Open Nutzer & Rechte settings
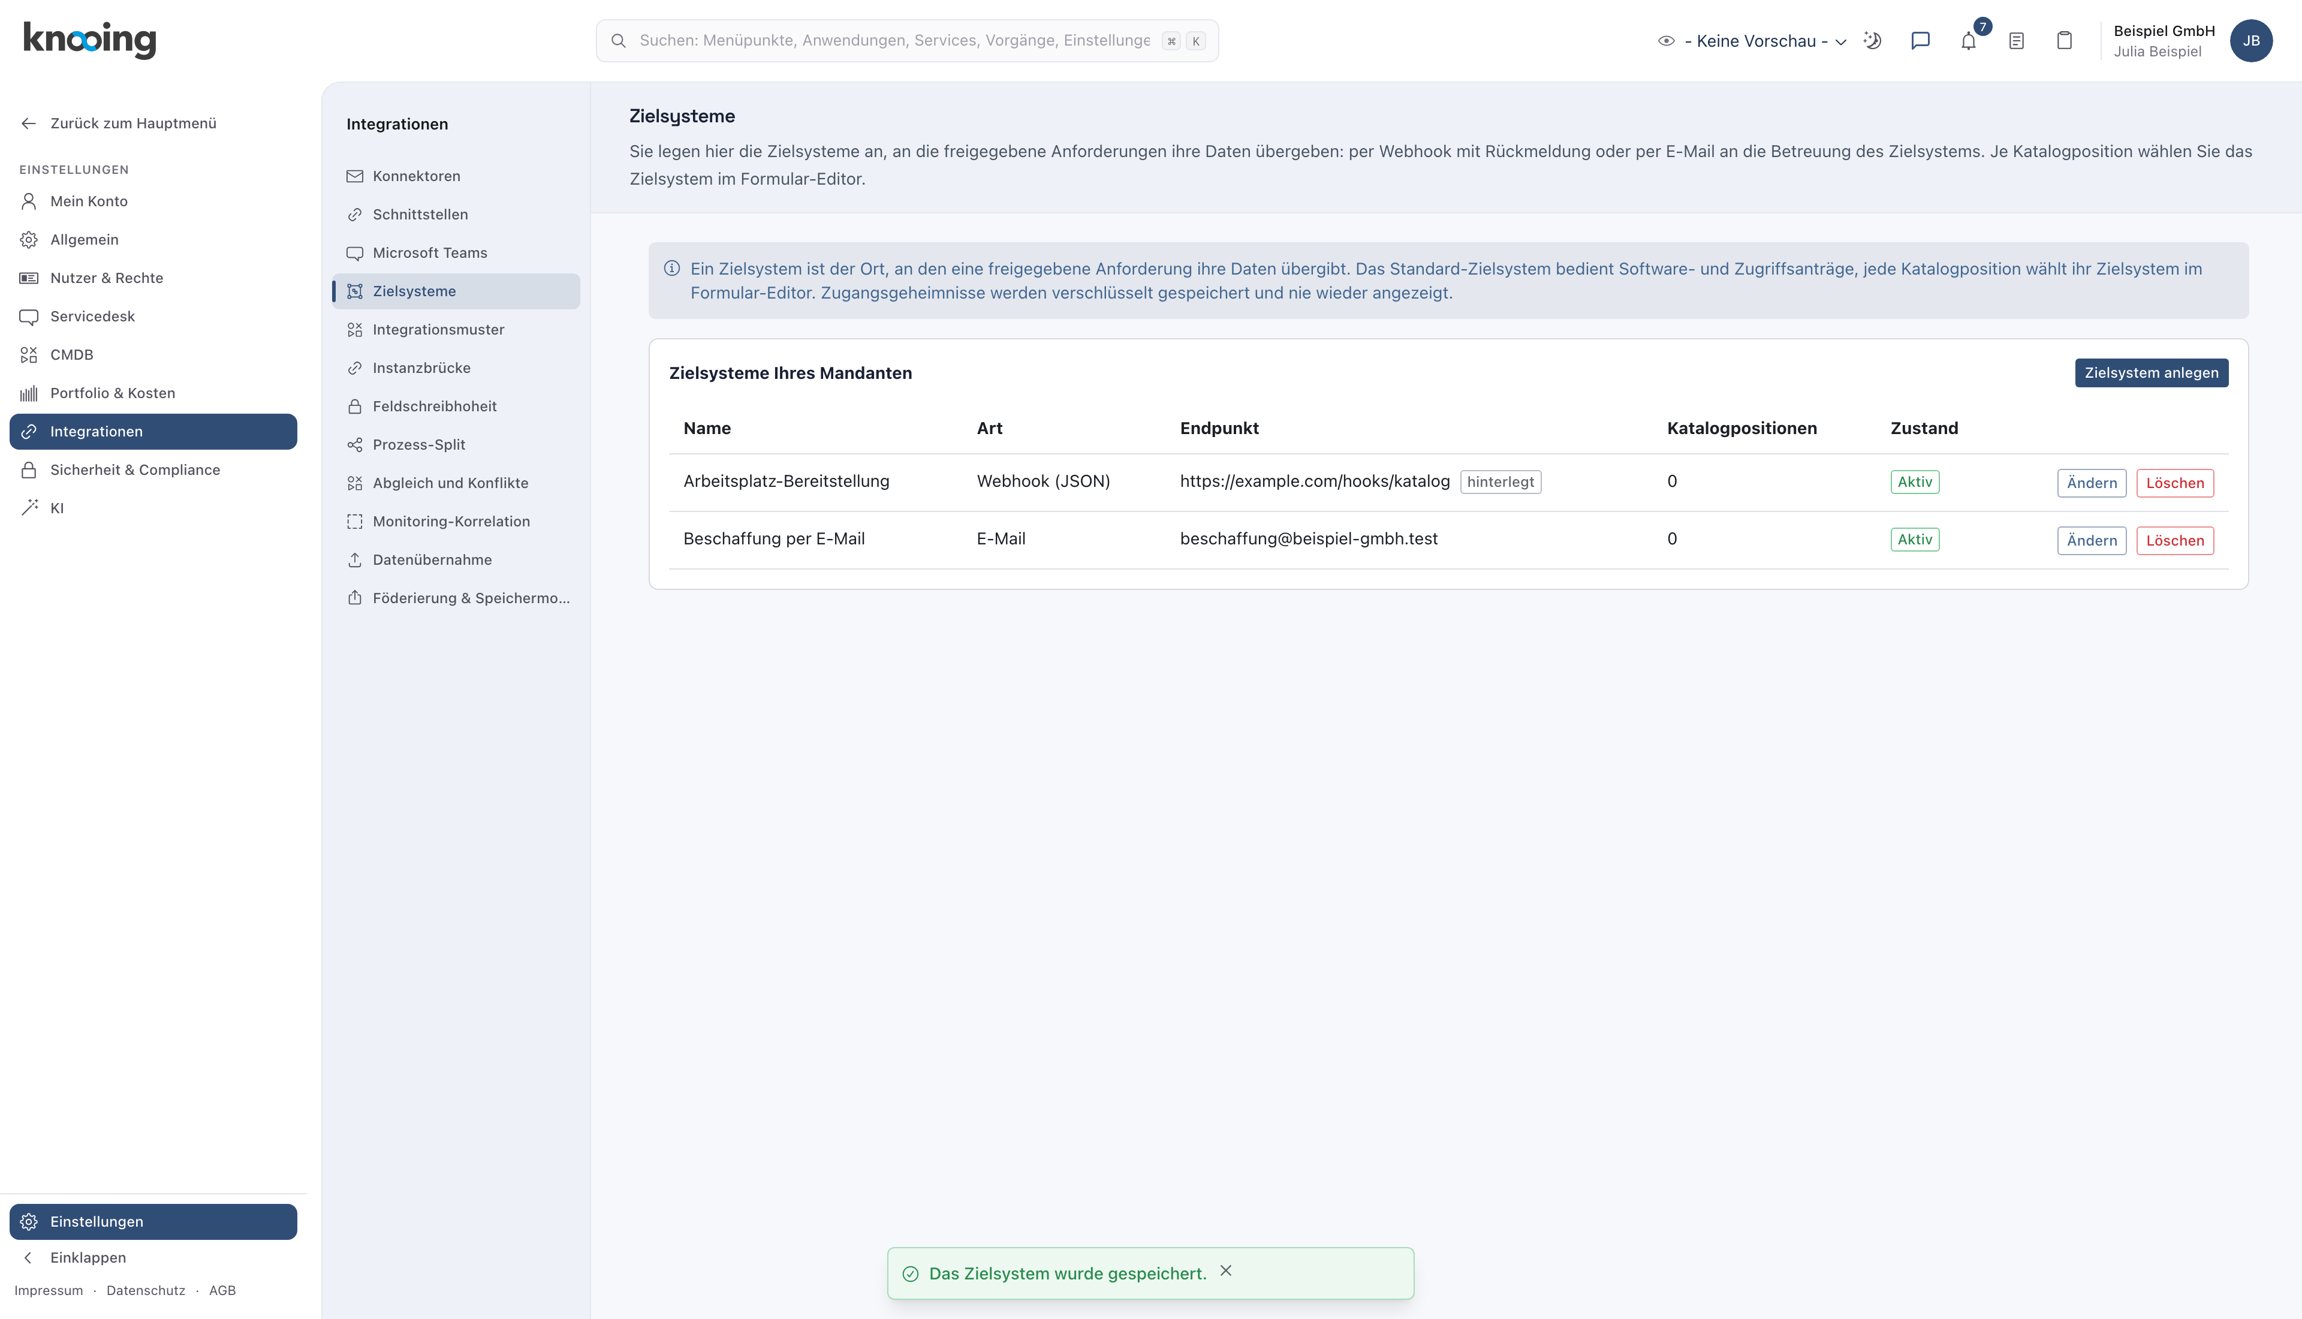This screenshot has height=1319, width=2302. click(154, 278)
